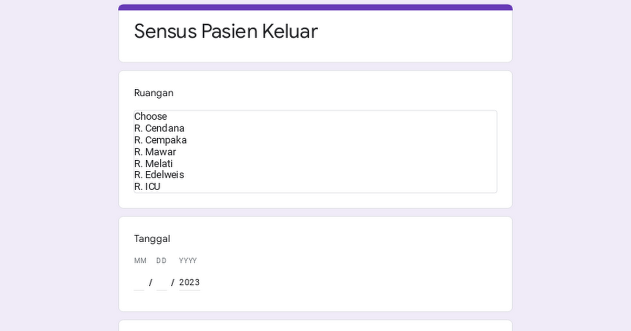Click the month (MM) date field
This screenshot has height=331, width=631.
click(139, 283)
